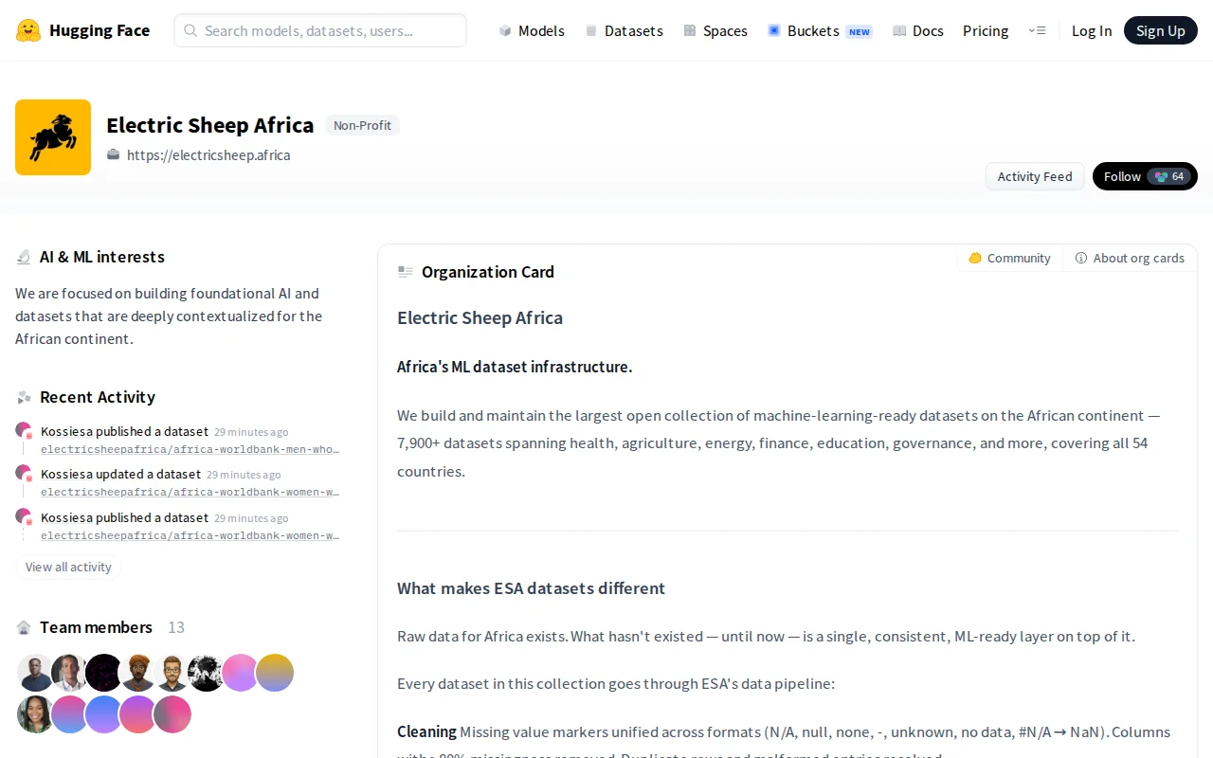Open the Pricing page
This screenshot has height=758, width=1213.
point(986,30)
